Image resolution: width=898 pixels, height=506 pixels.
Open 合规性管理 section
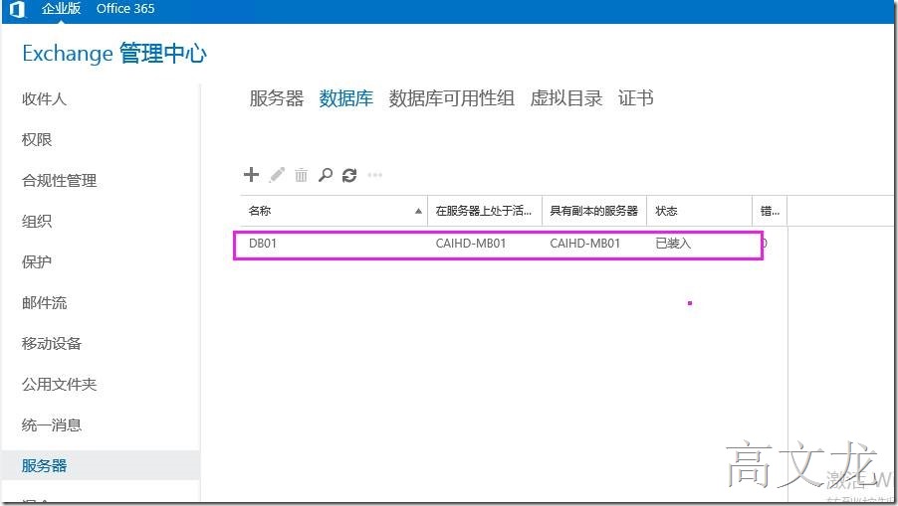pyautogui.click(x=59, y=181)
